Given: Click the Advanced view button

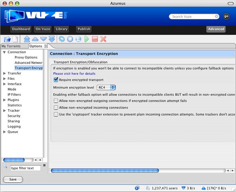Looking at the screenshot, I should (x=216, y=29).
